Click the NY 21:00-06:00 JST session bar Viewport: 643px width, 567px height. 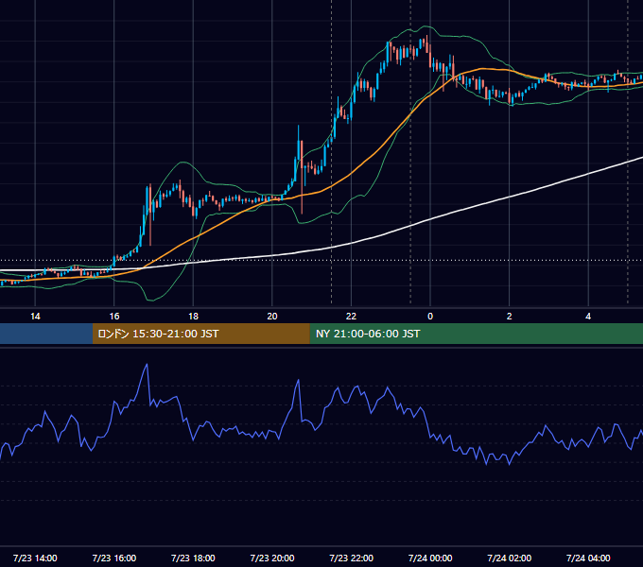click(476, 334)
